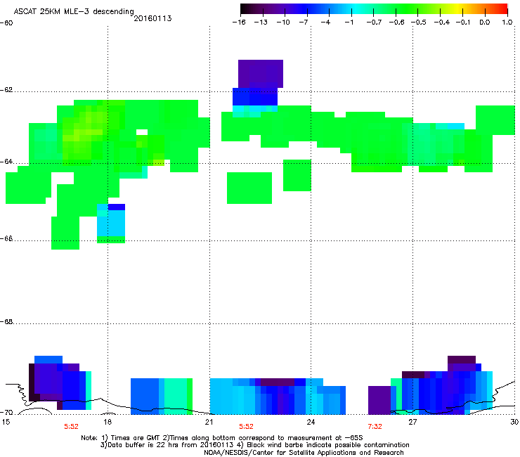
Task: Click the colorbar label -7
Action: tap(304, 22)
